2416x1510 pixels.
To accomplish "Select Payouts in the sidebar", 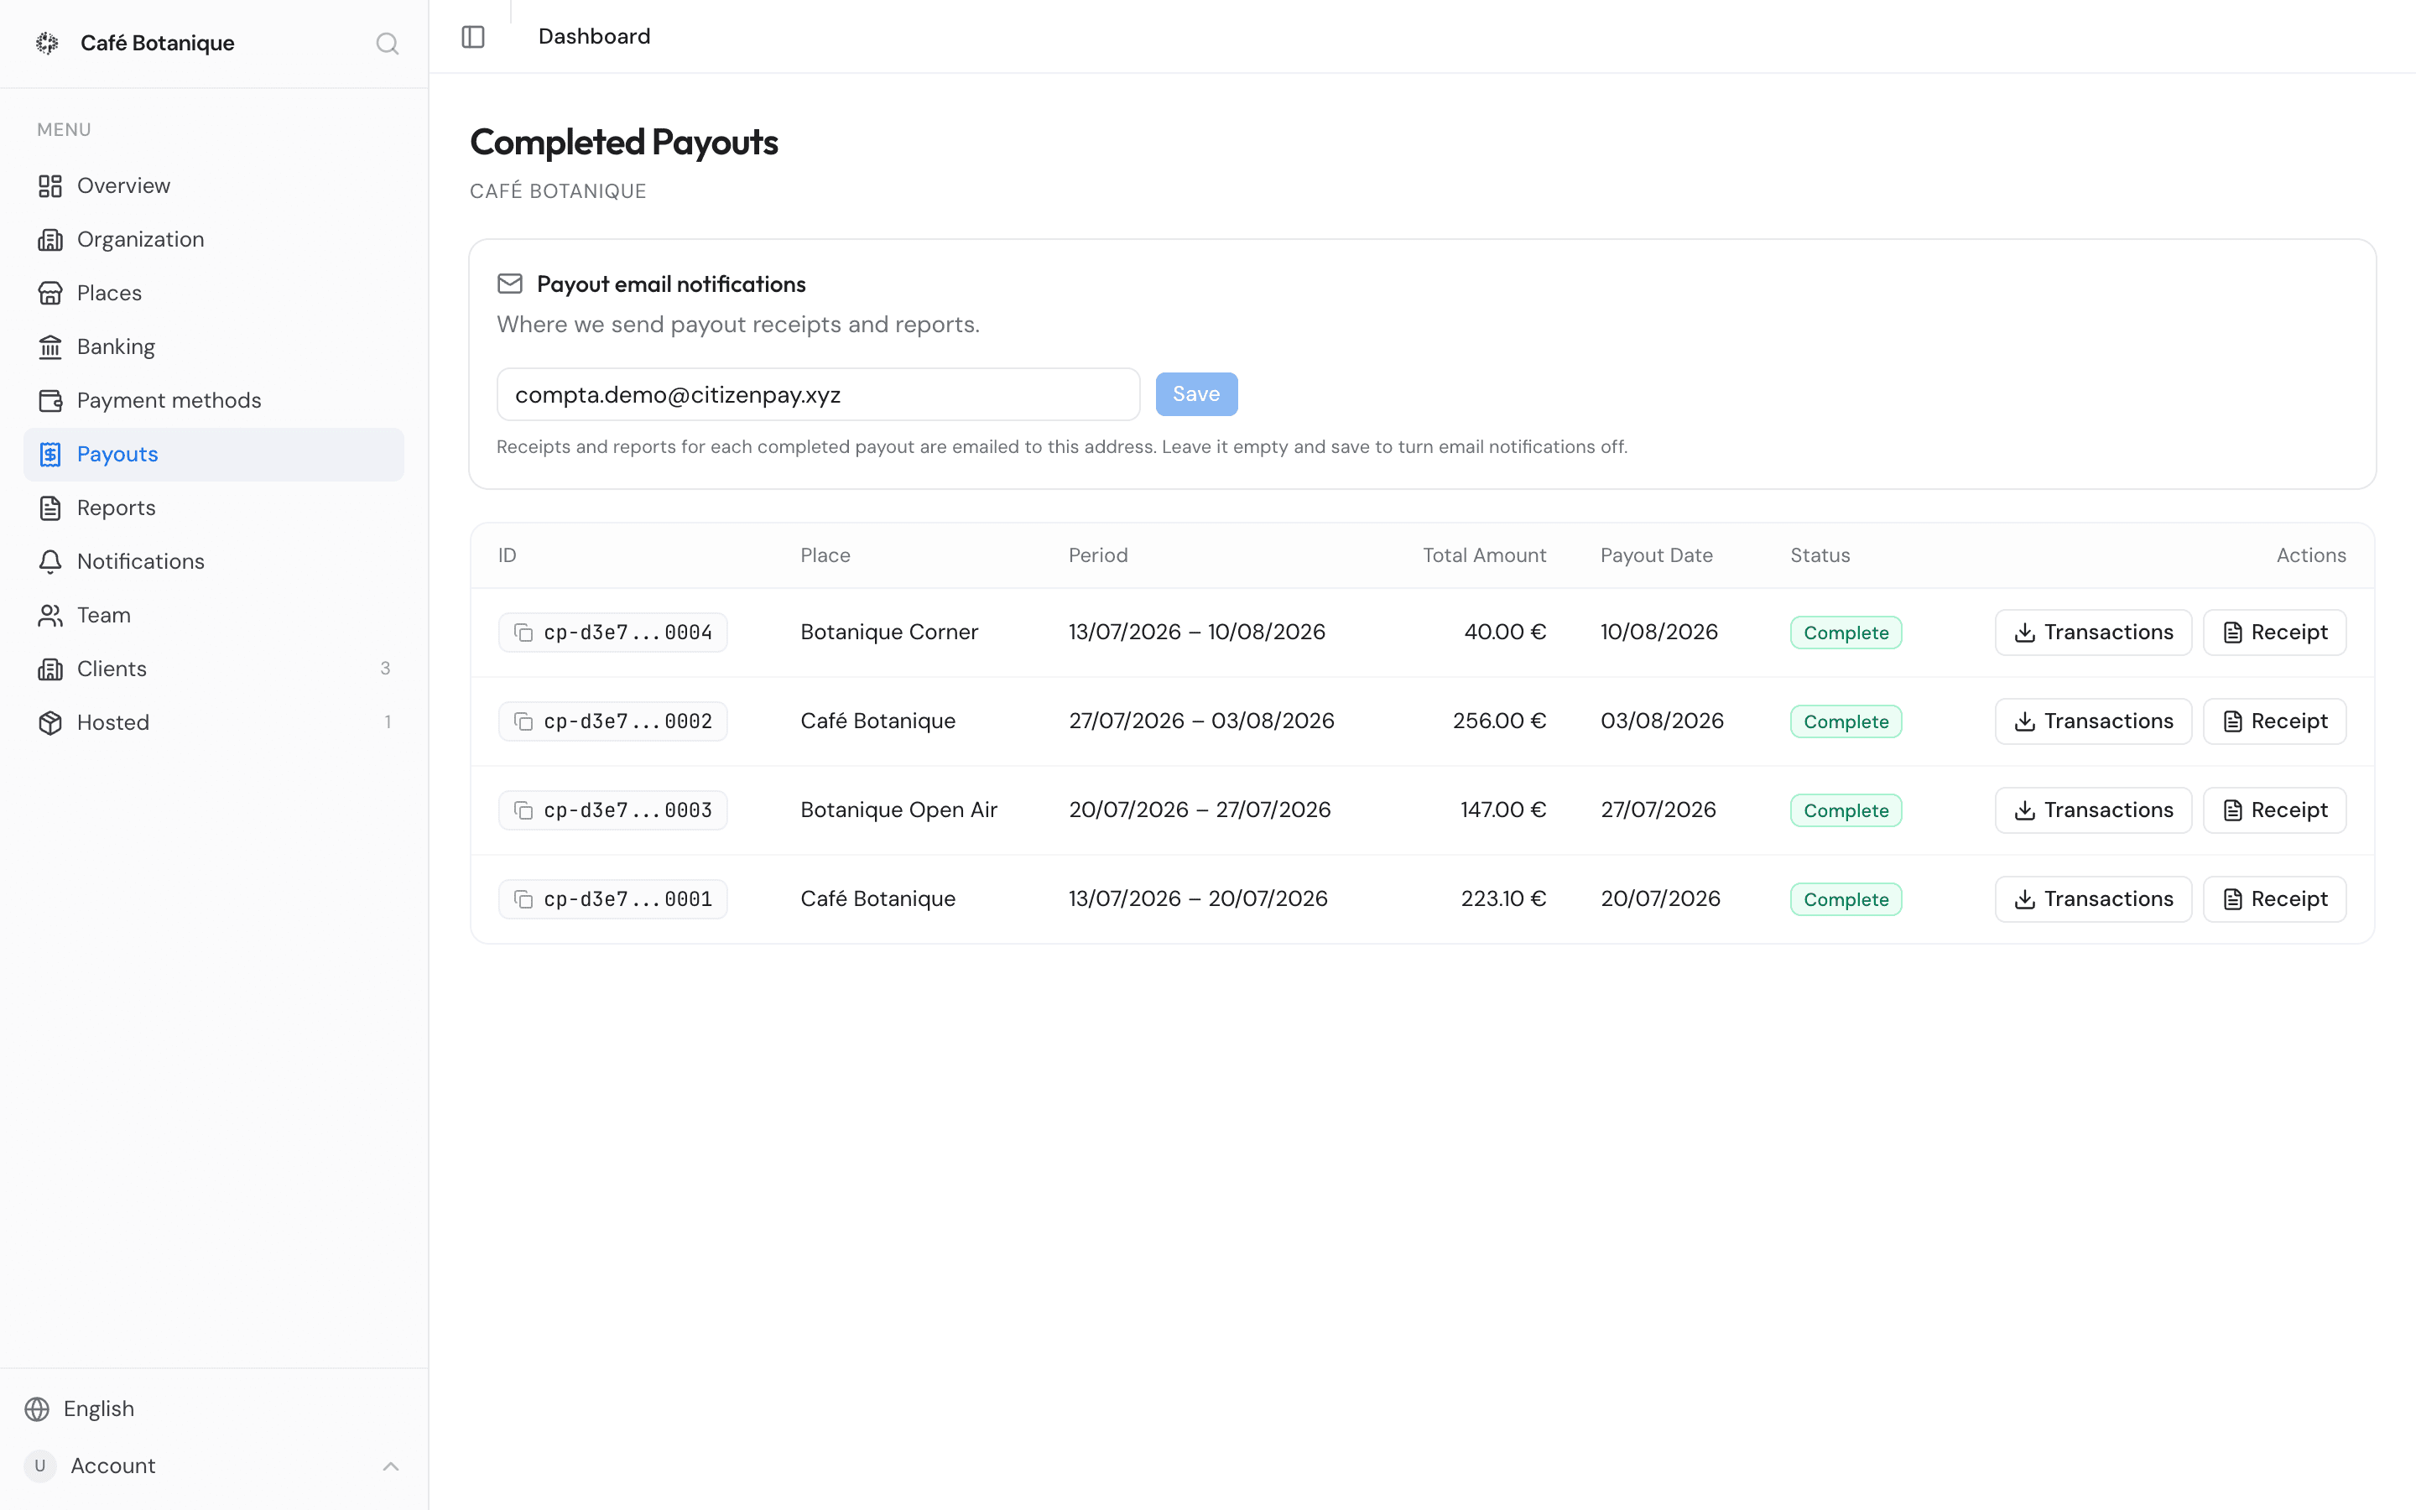I will [x=214, y=455].
